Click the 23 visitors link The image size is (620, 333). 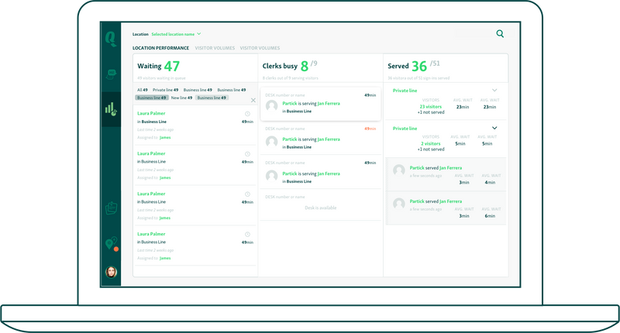pyautogui.click(x=431, y=107)
